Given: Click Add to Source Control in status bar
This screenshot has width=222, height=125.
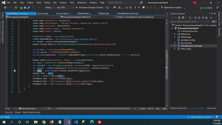Looking at the screenshot, I should click(x=200, y=117).
